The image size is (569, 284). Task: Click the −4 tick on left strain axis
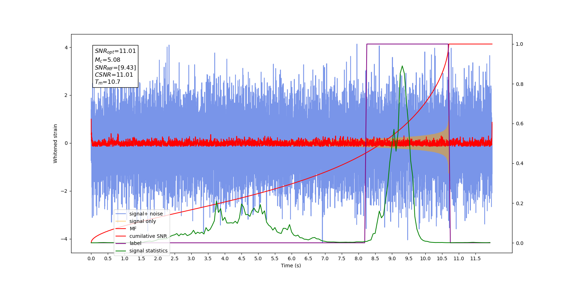tap(64, 239)
